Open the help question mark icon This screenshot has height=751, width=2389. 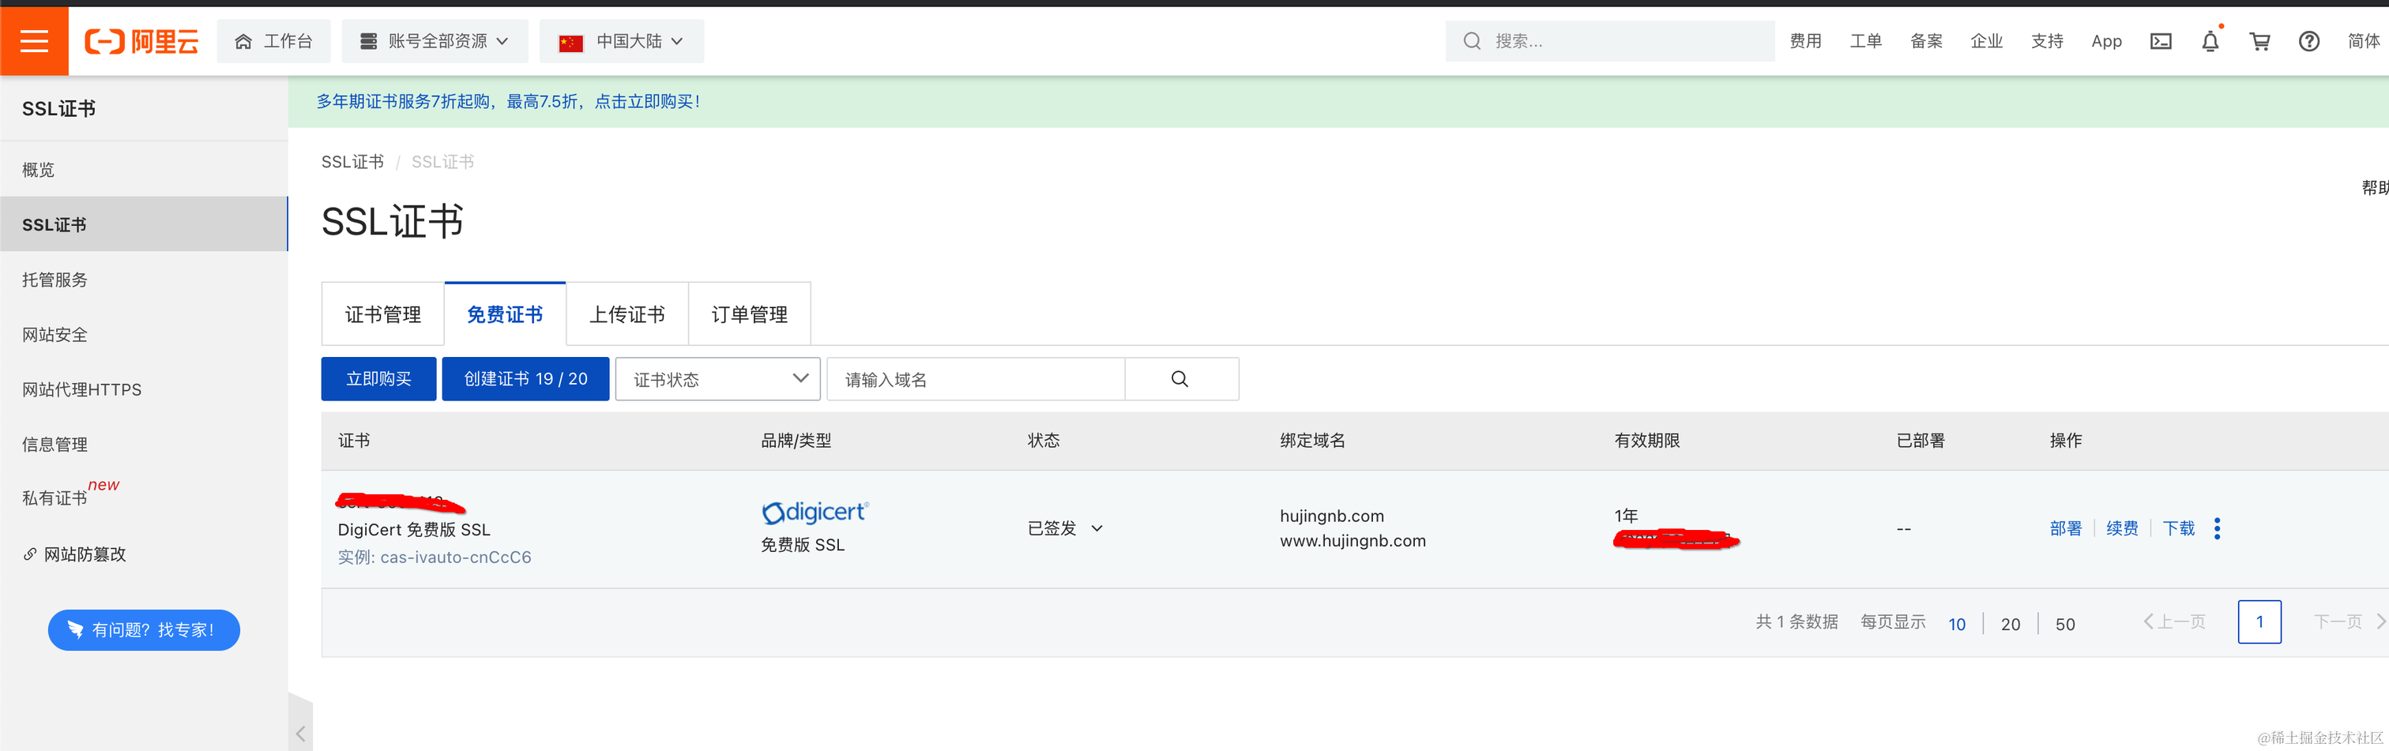coord(2309,41)
